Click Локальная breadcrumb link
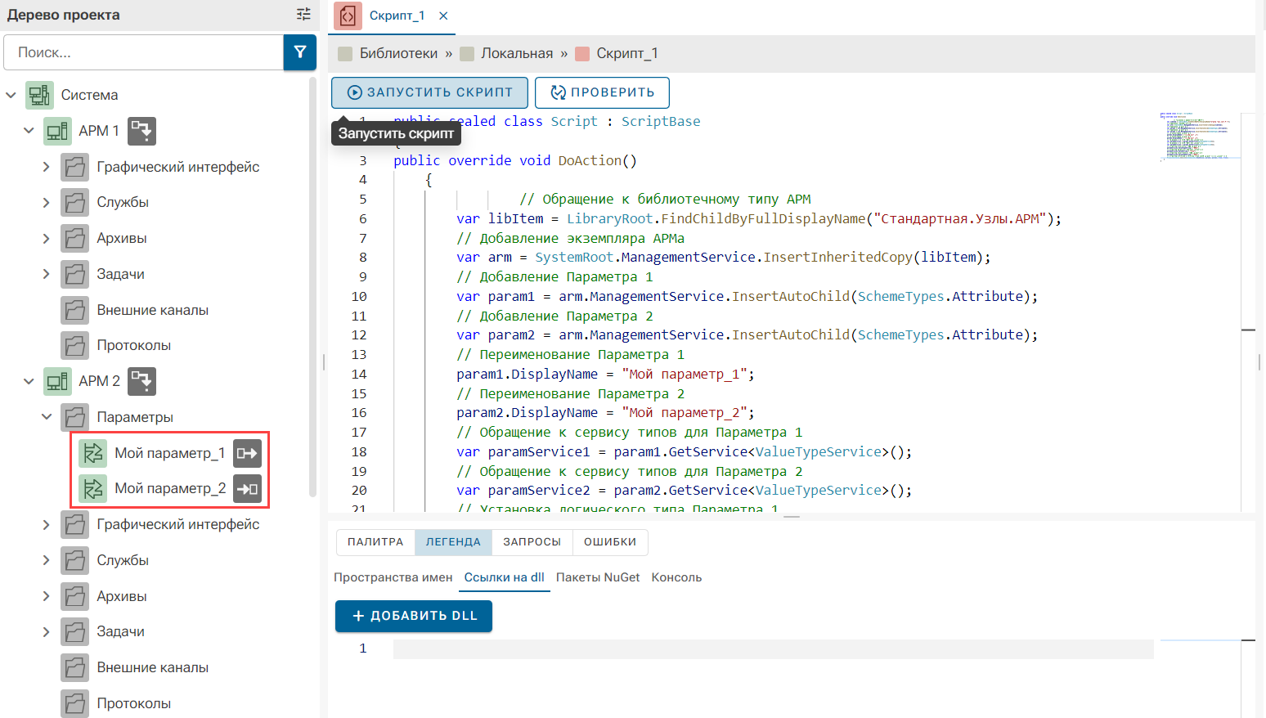1266x718 pixels. tap(517, 53)
